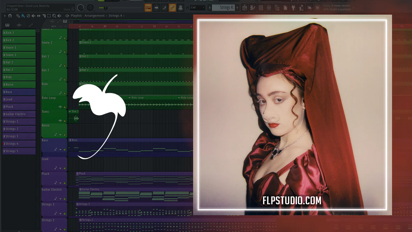Viewport: 412px width, 232px height.
Task: Mute the Hat 1 track
Action: click(65, 66)
